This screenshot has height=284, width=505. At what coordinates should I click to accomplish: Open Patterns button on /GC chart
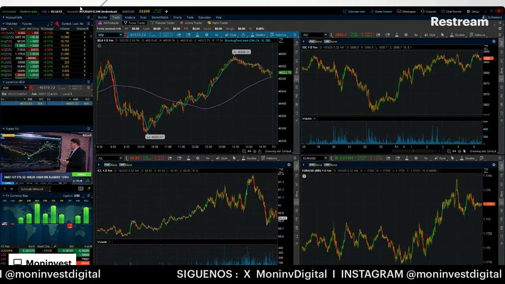[478, 35]
